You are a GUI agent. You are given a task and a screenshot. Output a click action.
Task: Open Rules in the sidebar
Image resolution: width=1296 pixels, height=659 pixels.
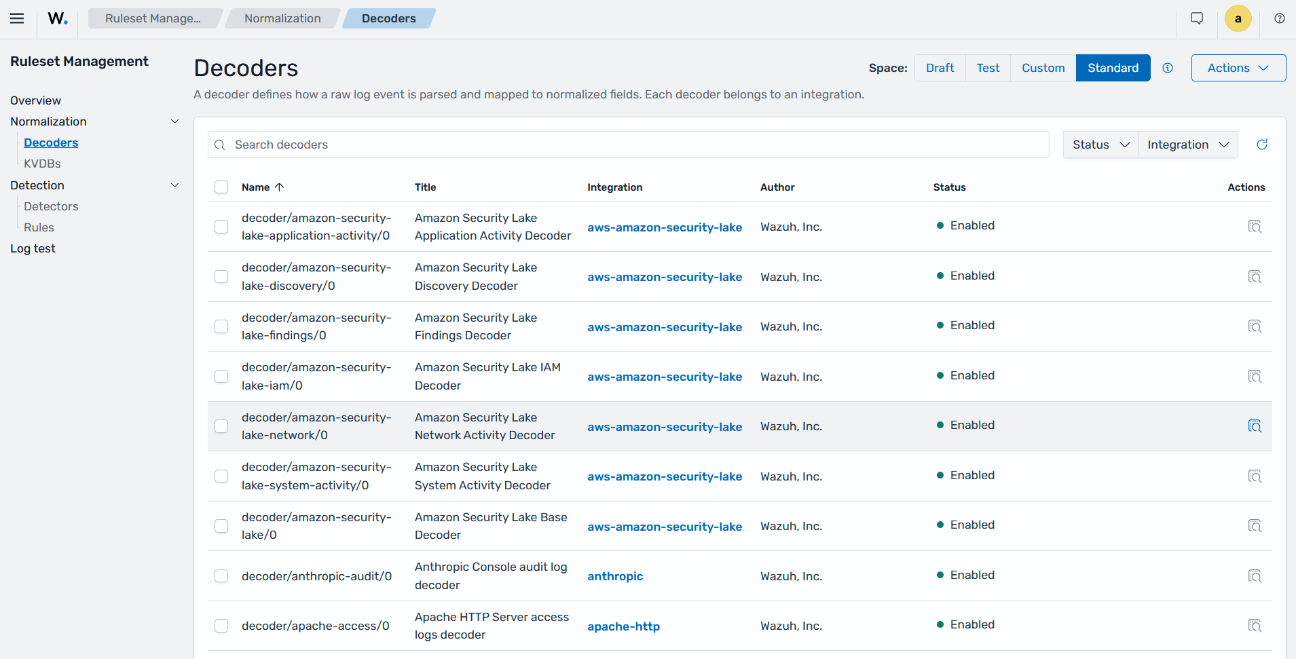click(39, 227)
